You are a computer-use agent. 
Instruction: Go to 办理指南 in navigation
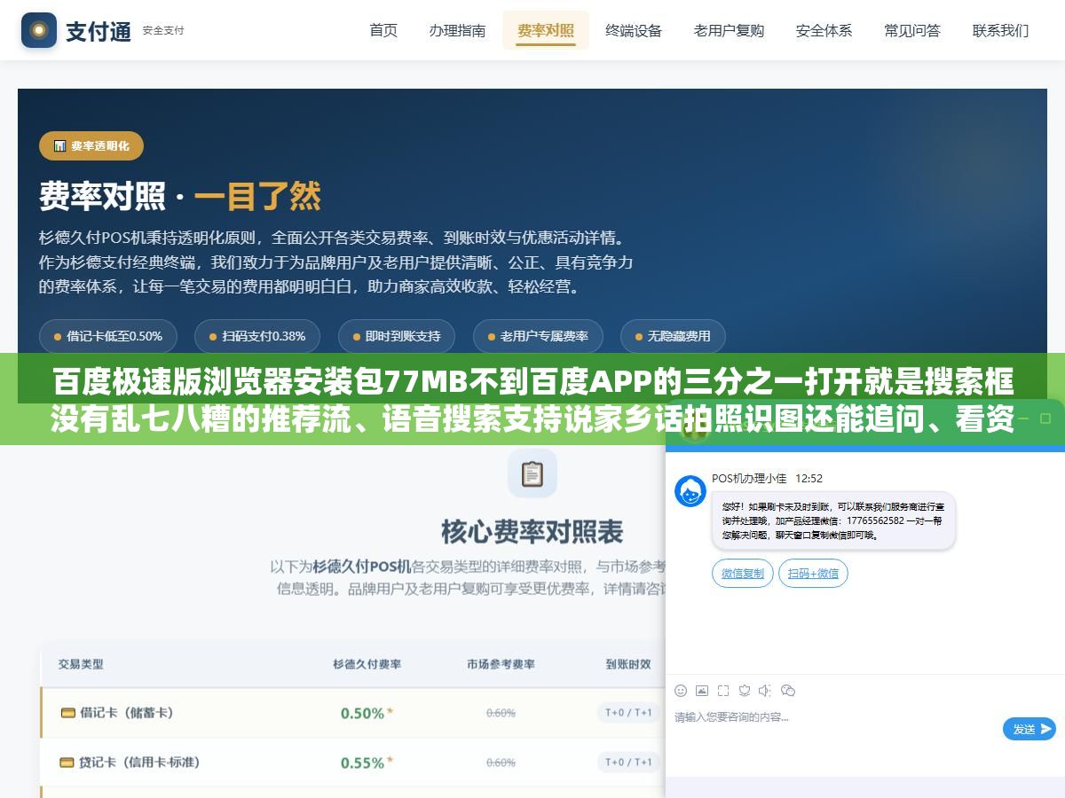pyautogui.click(x=457, y=30)
